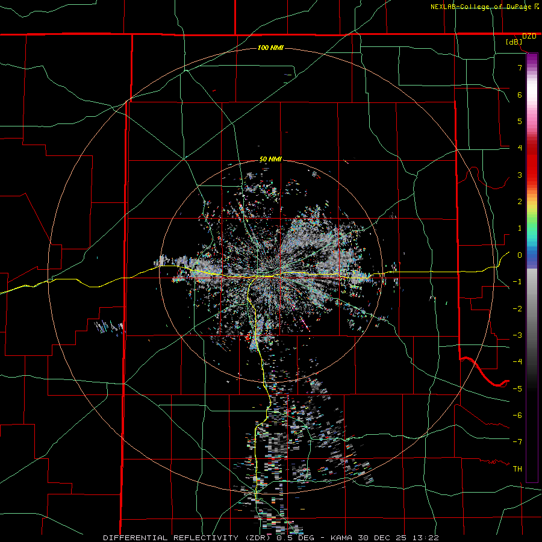Click the 1 value on color scale
Screen dimensions: 542x542
tap(520, 228)
